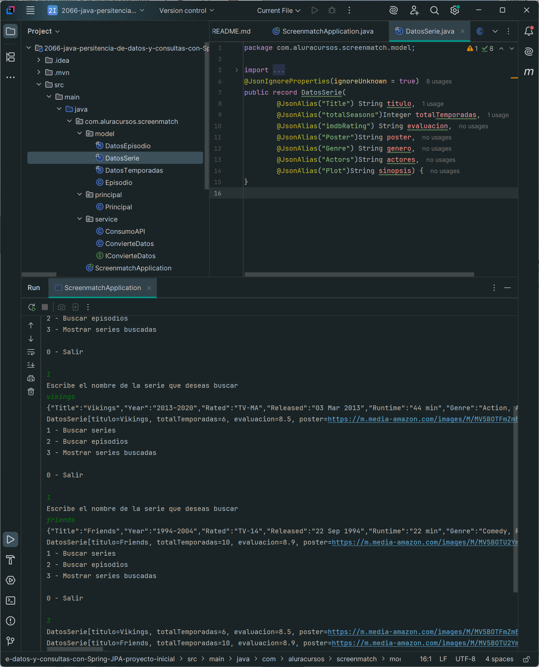The height and width of the screenshot is (667, 539).
Task: Click the warnings indicator in editor
Action: tap(472, 49)
